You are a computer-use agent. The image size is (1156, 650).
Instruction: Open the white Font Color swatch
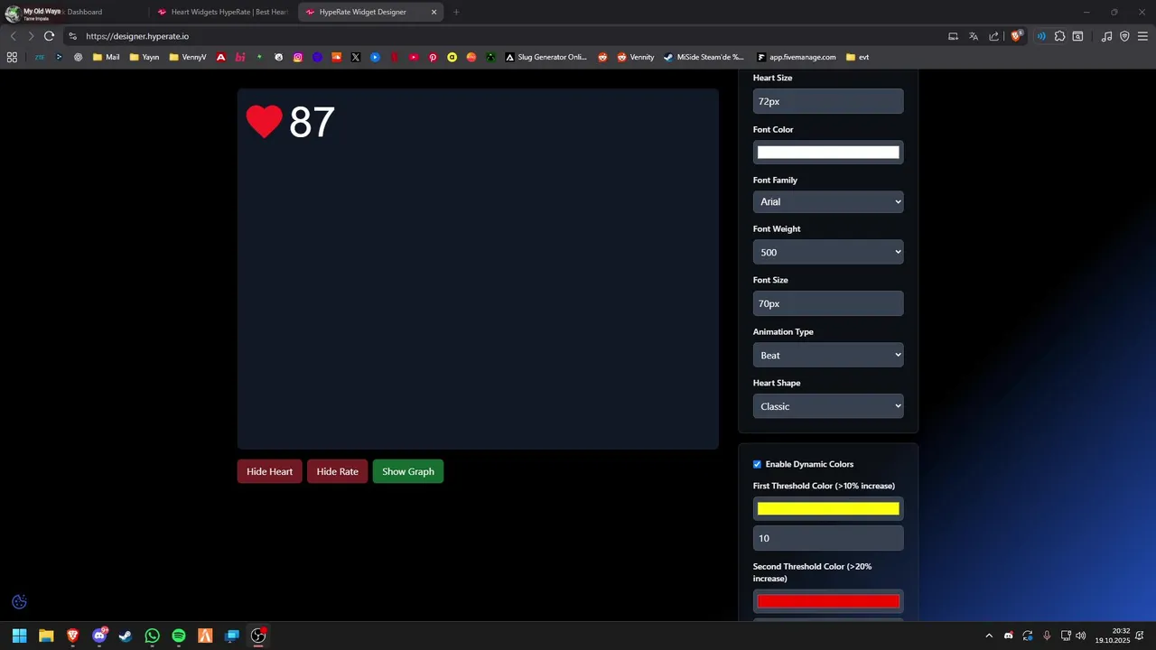coord(828,153)
